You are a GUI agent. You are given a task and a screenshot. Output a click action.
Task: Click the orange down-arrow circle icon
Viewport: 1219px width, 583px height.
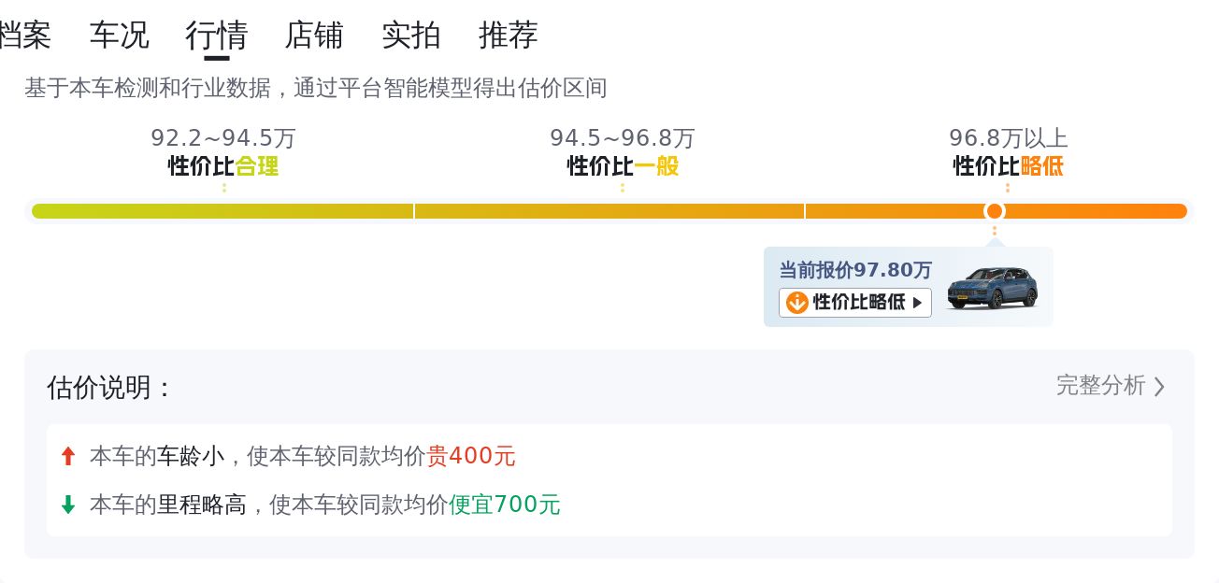(x=796, y=303)
